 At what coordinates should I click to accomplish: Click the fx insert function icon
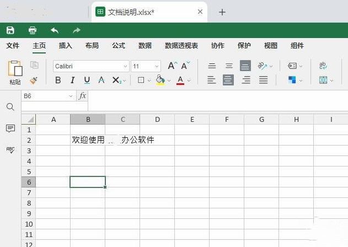[82, 96]
